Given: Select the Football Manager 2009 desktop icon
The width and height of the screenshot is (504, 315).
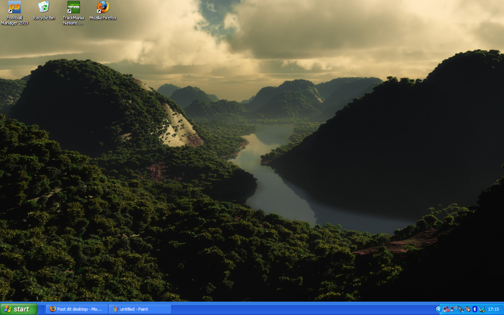Looking at the screenshot, I should pos(14,13).
